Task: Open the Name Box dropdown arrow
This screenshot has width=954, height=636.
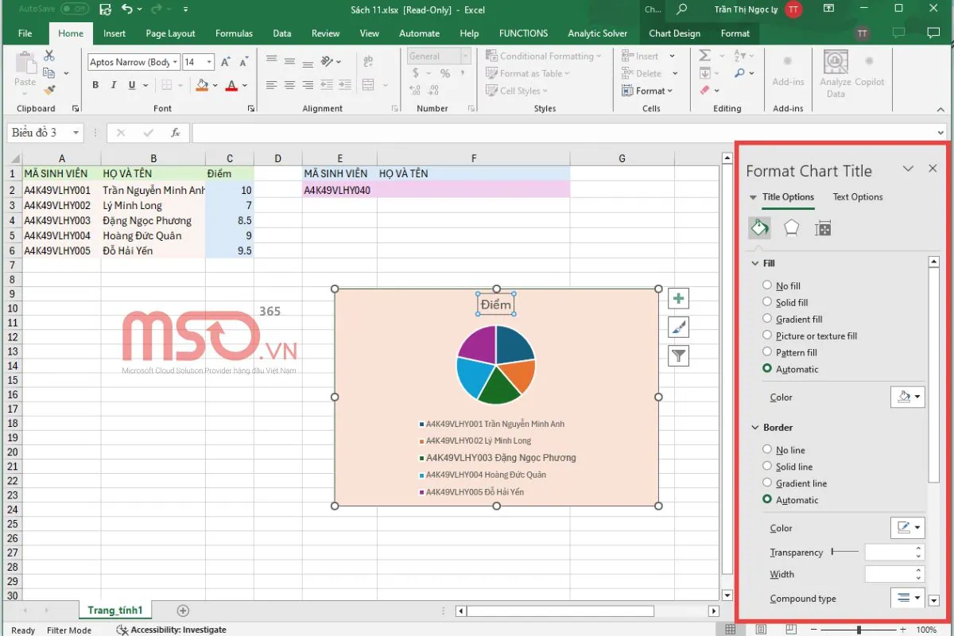Action: (x=77, y=133)
